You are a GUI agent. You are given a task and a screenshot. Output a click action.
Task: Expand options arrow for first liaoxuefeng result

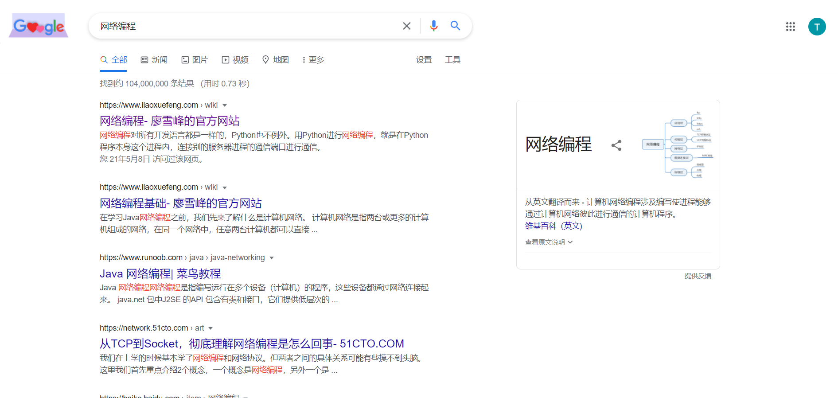[225, 105]
